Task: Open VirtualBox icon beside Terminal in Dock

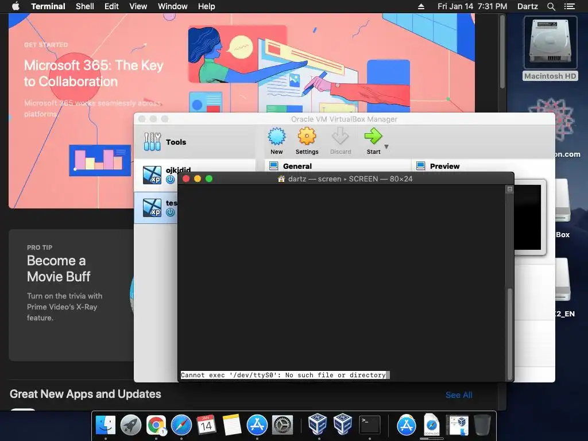Action: [x=343, y=424]
